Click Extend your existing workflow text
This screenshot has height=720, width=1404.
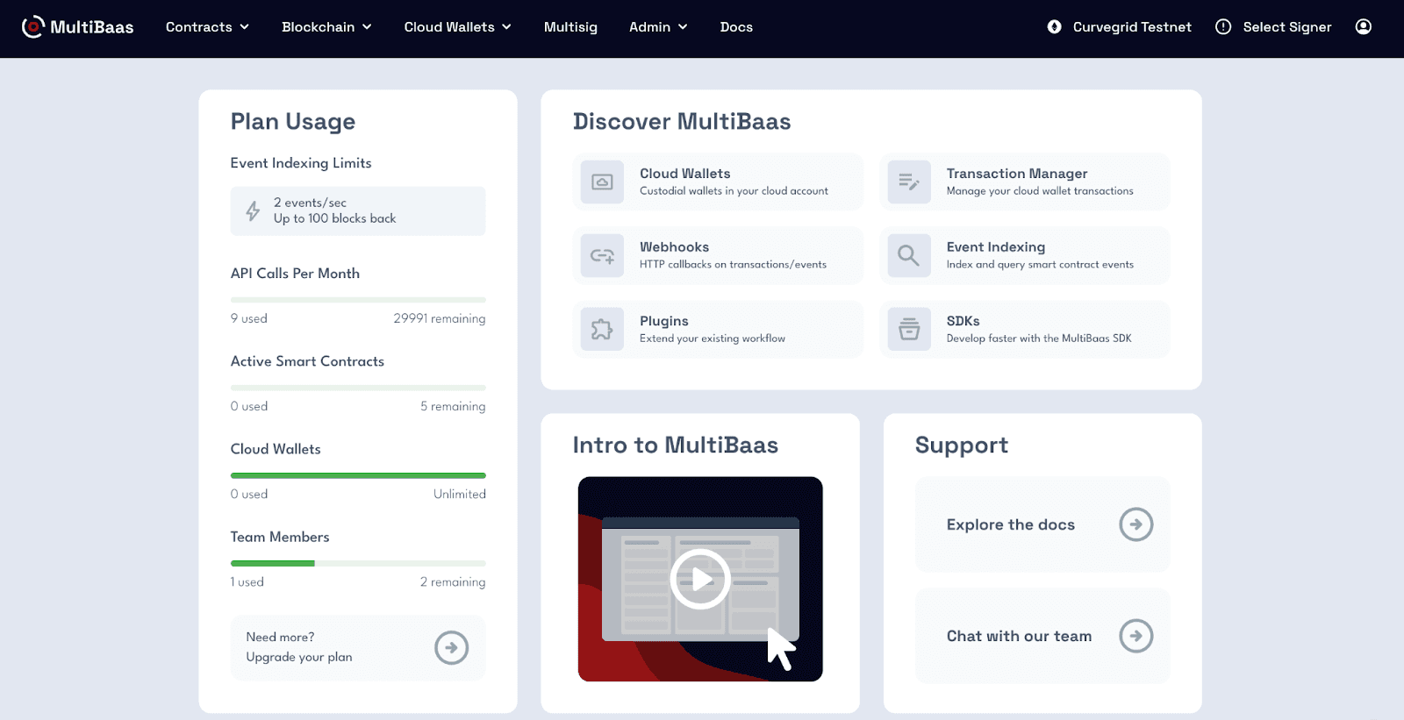(x=713, y=339)
